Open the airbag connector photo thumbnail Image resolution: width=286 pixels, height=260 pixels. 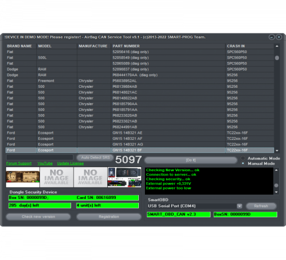click(x=23, y=177)
